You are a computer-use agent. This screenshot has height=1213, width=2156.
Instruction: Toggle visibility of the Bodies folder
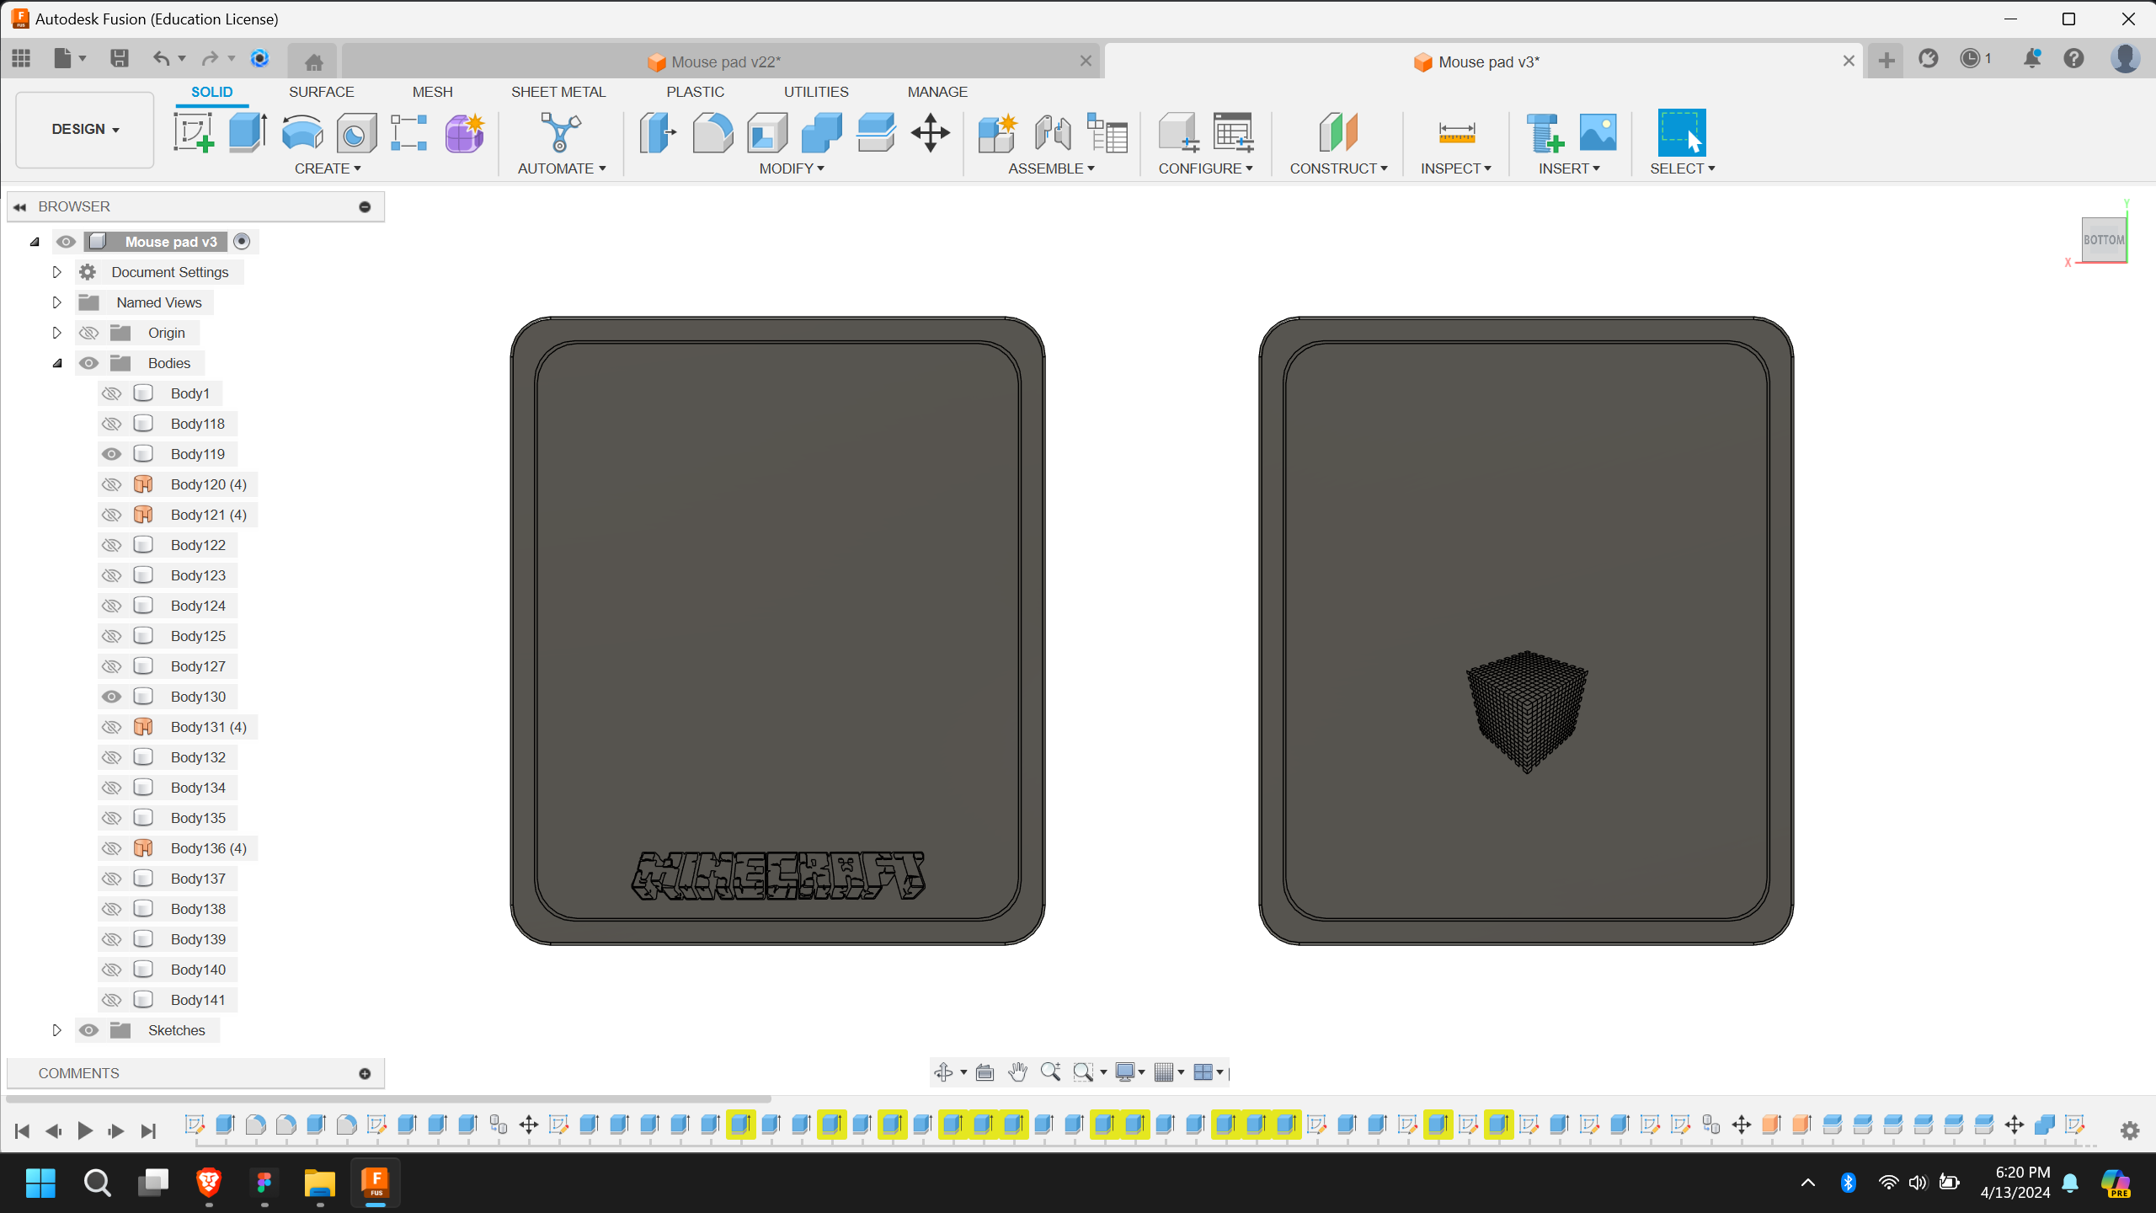click(x=88, y=363)
